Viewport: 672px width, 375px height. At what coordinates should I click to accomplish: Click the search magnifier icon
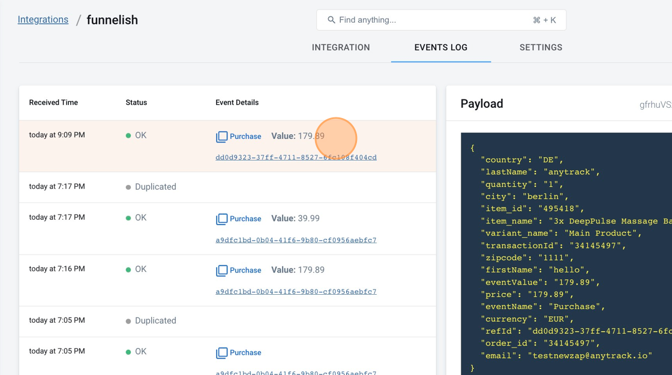point(331,20)
